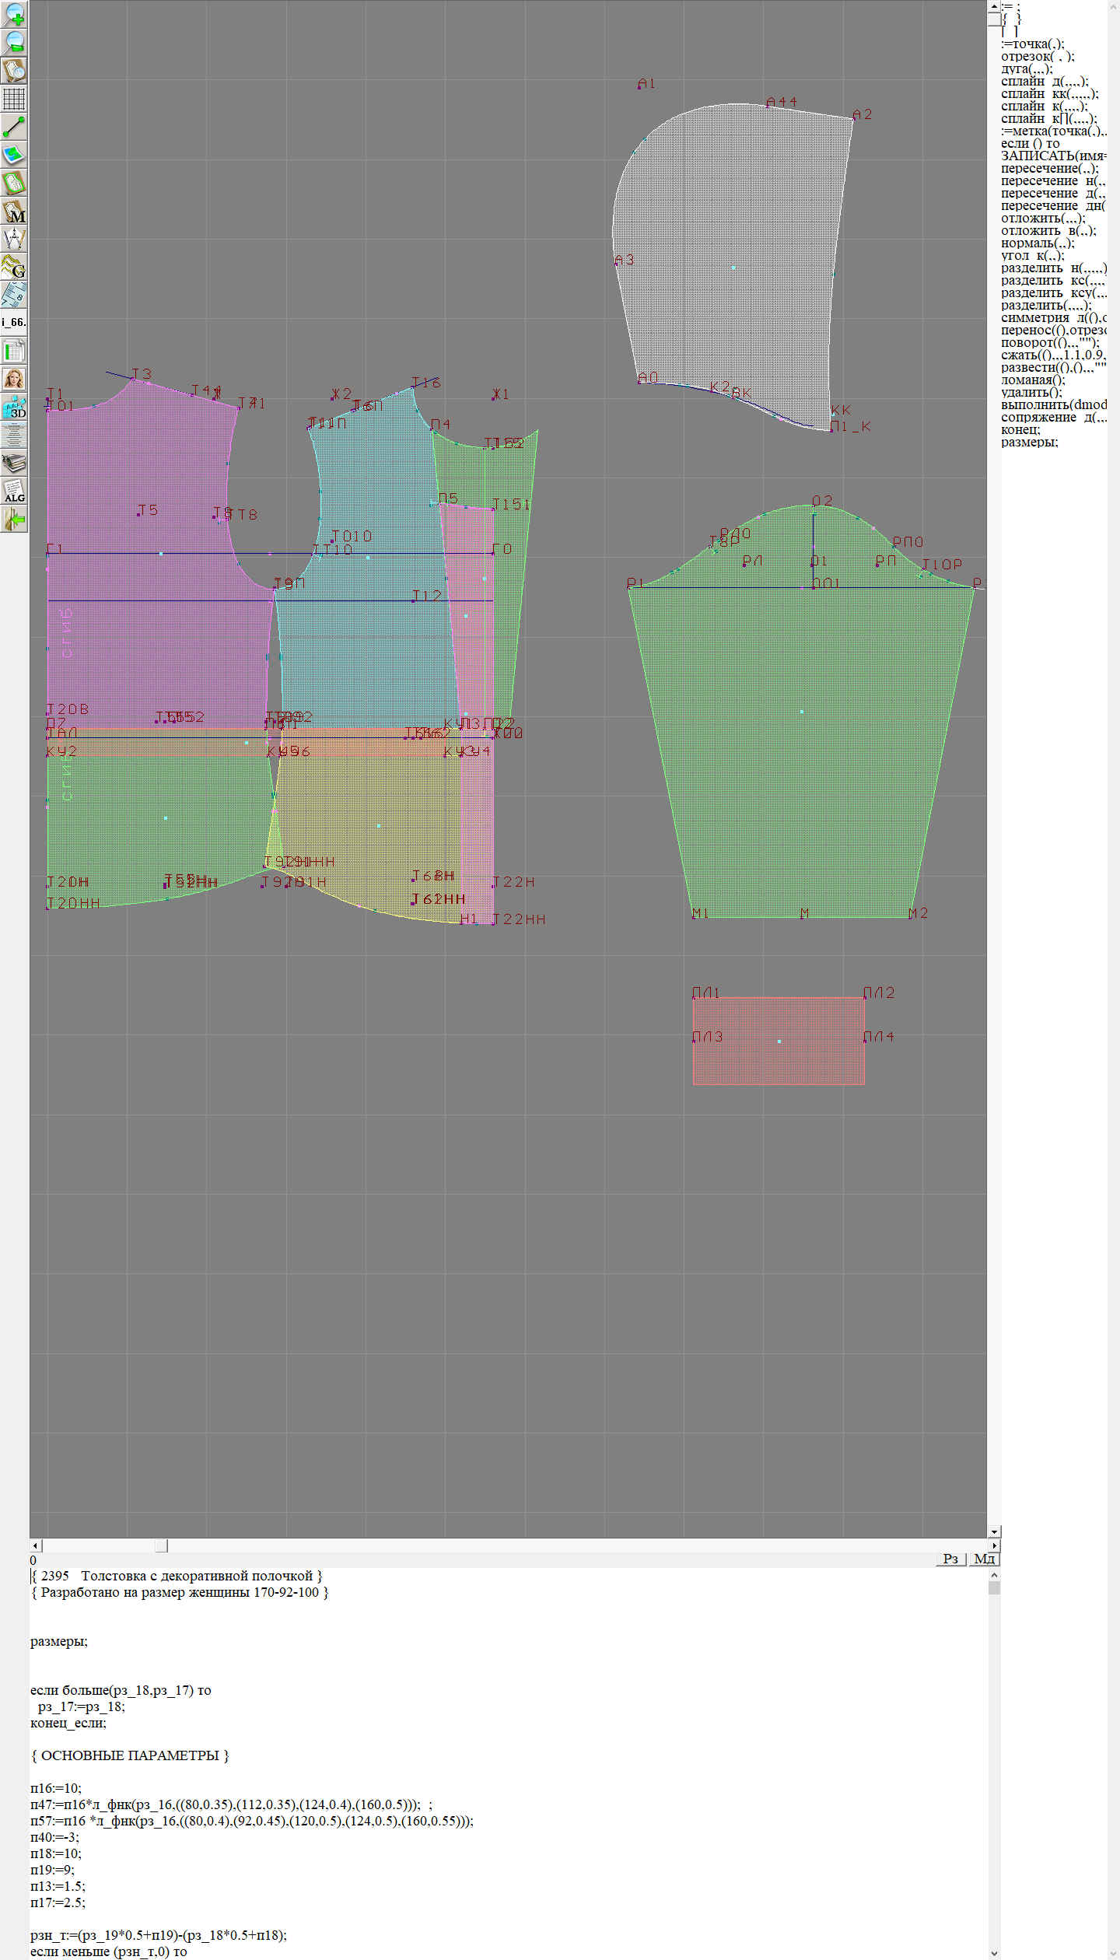Click the i_66. label button
The image size is (1120, 1960).
click(14, 322)
